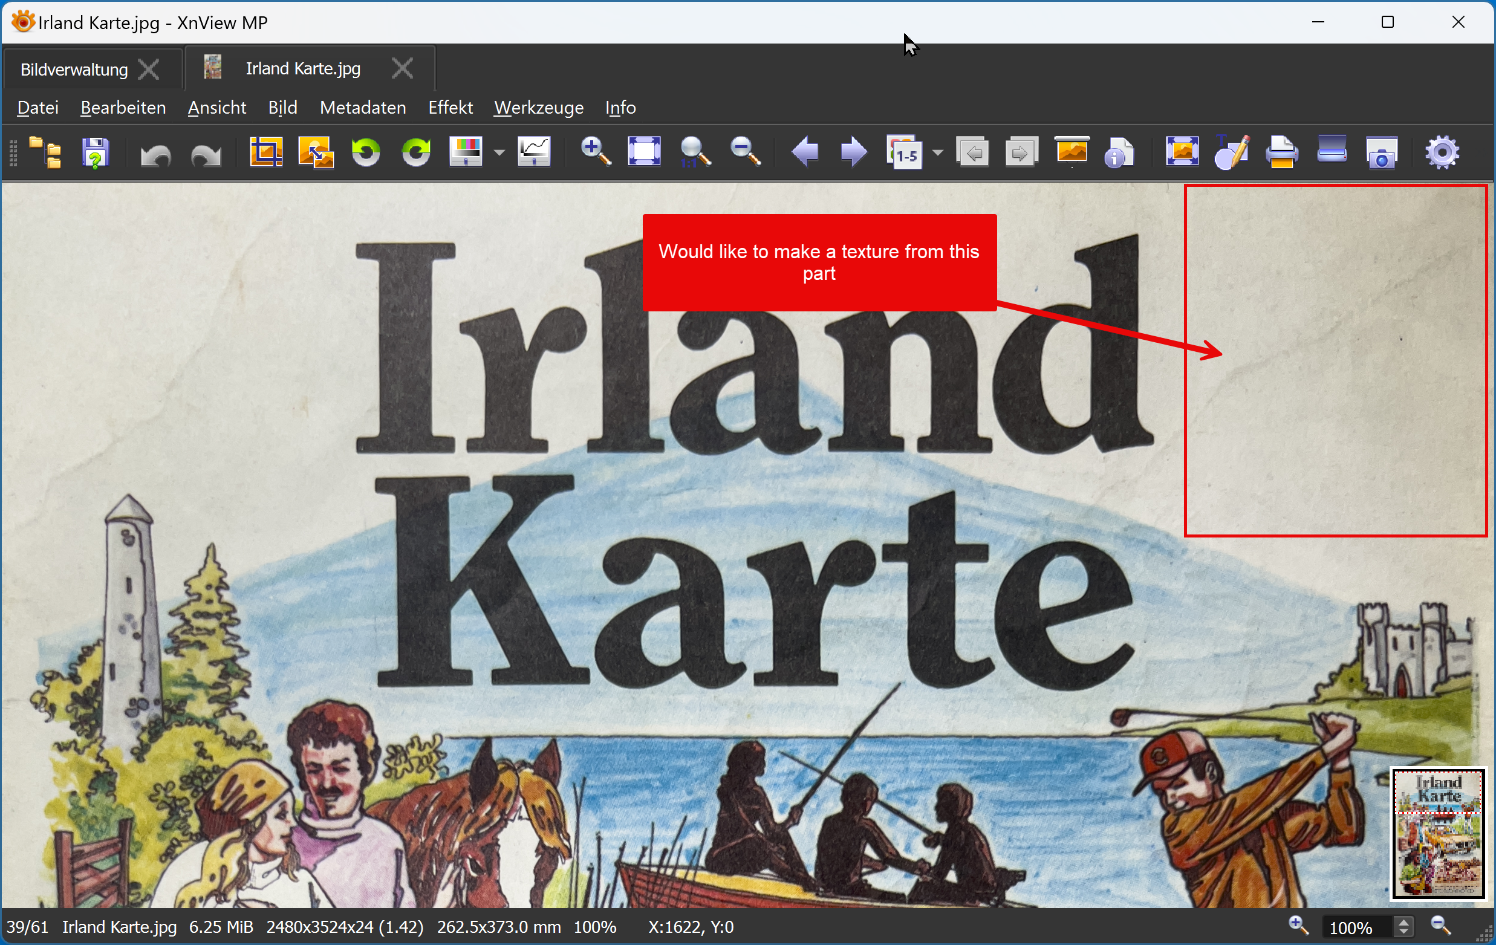Close the Irland Karte.jpg tab

point(403,68)
